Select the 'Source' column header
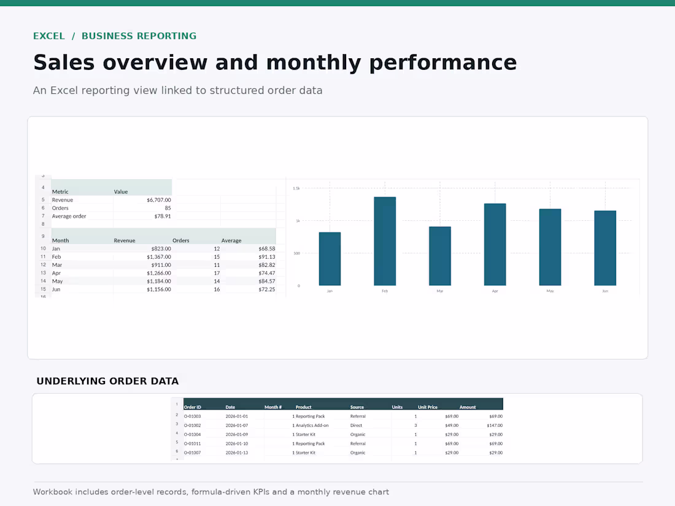Image resolution: width=675 pixels, height=506 pixels. tap(370, 404)
